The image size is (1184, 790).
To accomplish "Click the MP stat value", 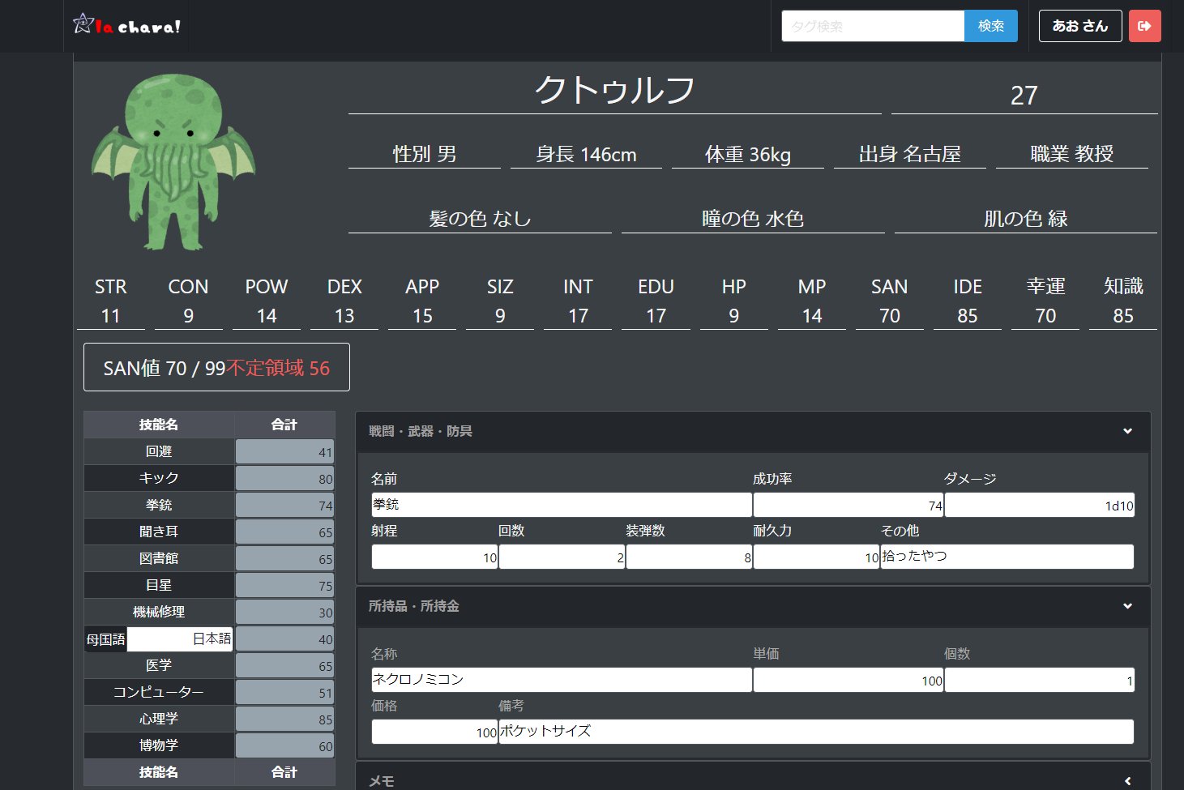I will pyautogui.click(x=812, y=316).
